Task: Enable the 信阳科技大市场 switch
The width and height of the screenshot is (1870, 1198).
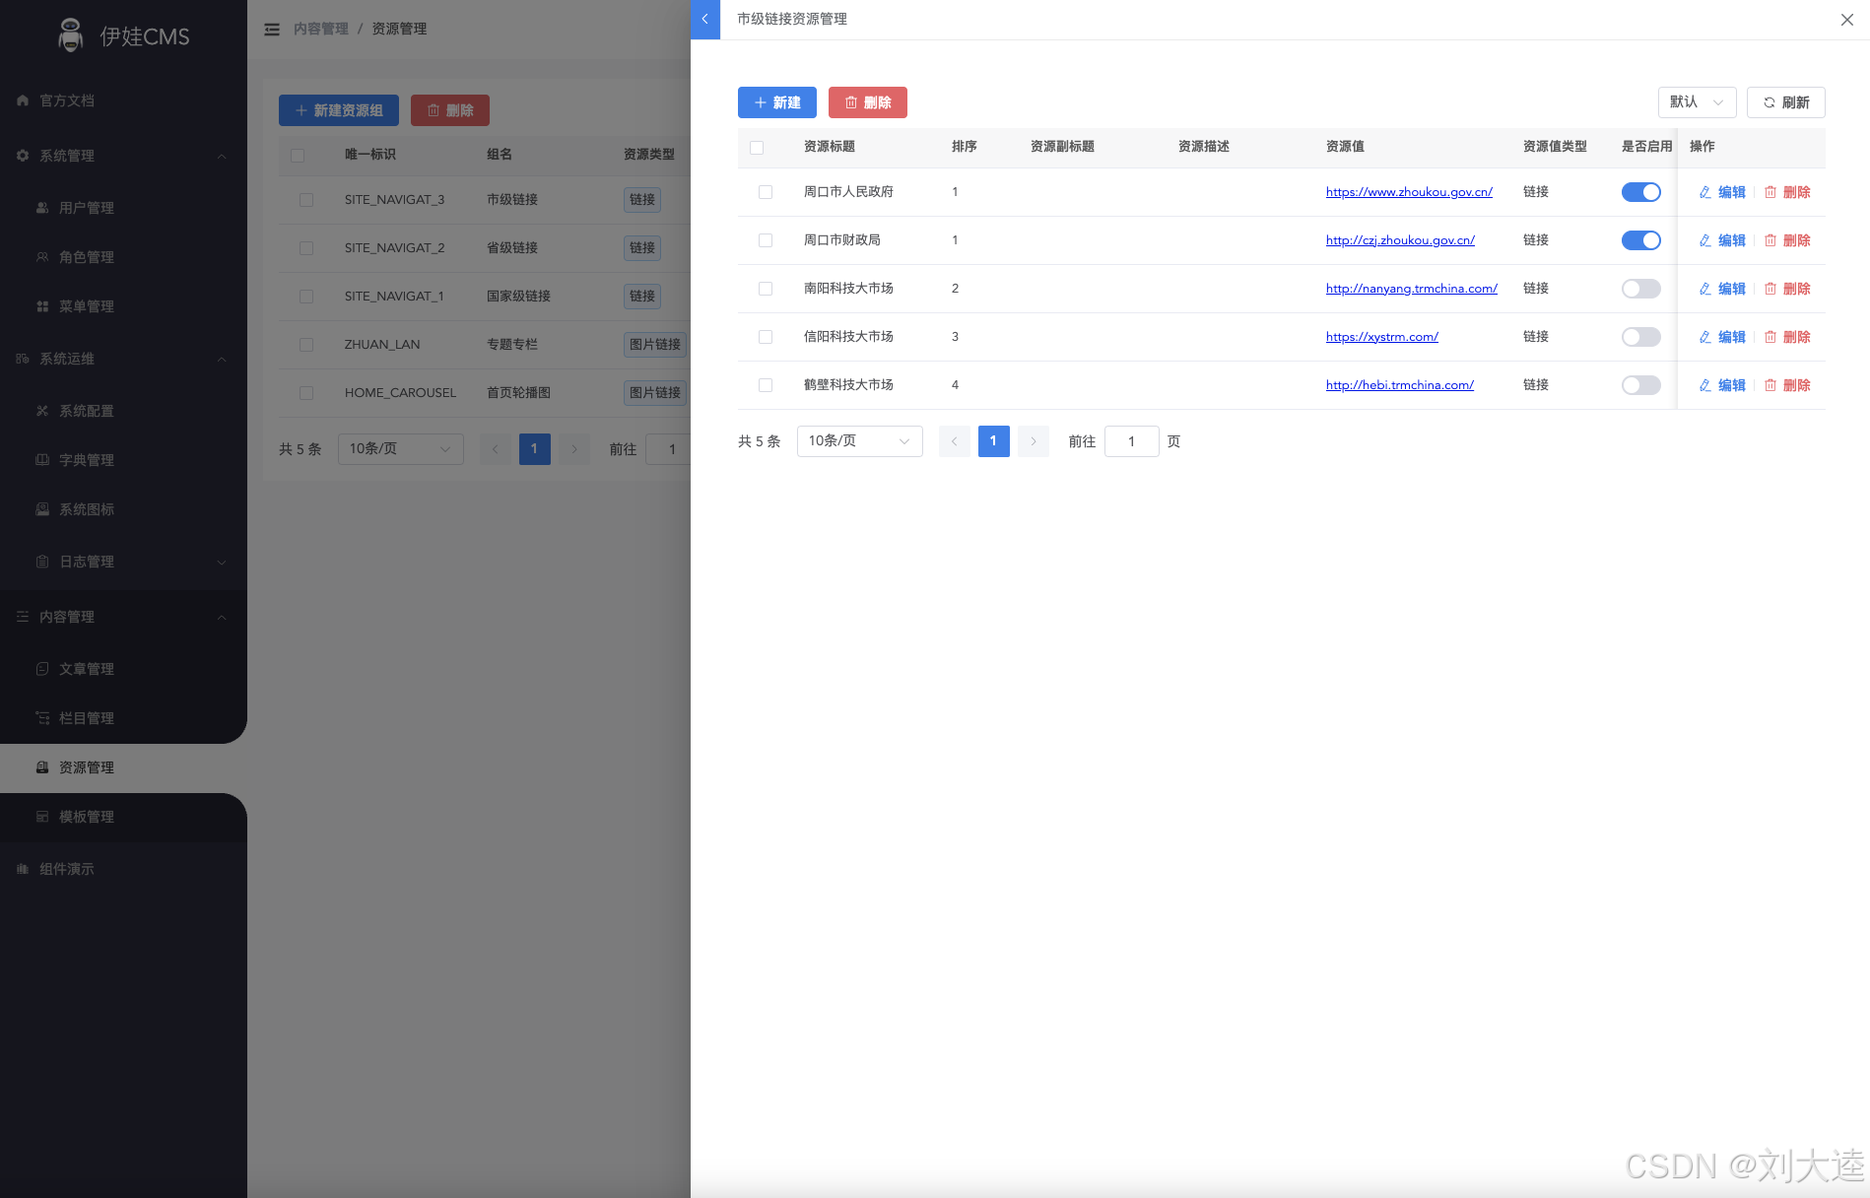Action: [1641, 337]
